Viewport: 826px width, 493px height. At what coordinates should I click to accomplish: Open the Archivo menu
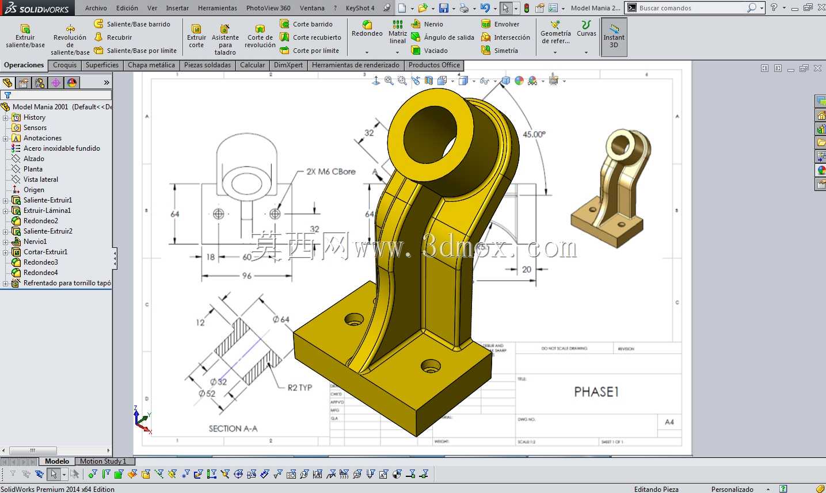pyautogui.click(x=96, y=8)
